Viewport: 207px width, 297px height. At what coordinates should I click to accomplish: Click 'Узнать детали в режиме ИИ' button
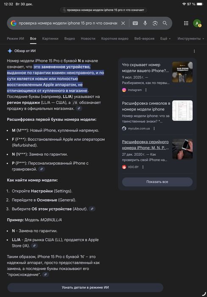pyautogui.click(x=85, y=287)
